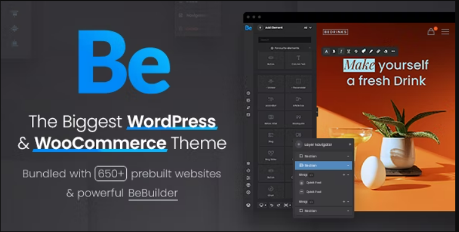Image resolution: width=459 pixels, height=232 pixels.
Task: Select the Accordion element tile
Action: pos(270,102)
